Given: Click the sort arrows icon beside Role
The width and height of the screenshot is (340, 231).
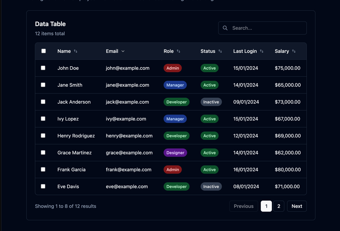Looking at the screenshot, I should [x=178, y=51].
